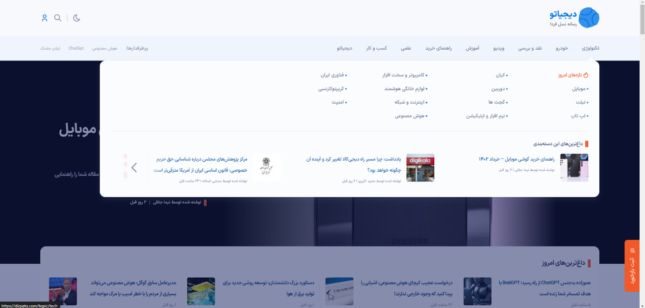The image size is (645, 308).
Task: Open the تکنولوژی menu
Action: click(x=590, y=48)
